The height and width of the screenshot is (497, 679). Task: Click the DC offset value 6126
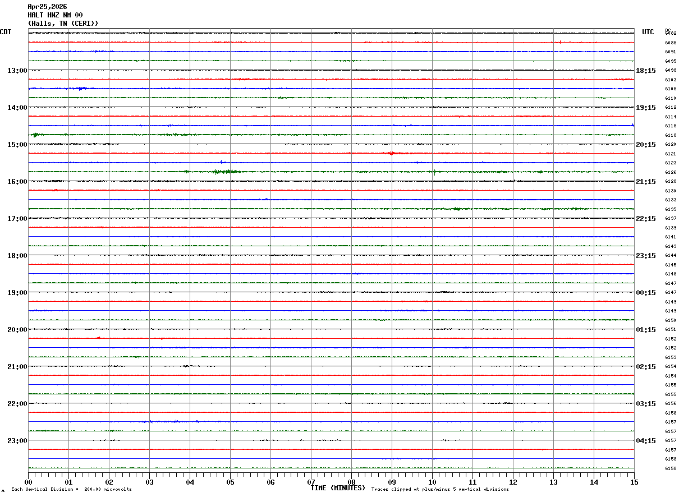click(x=671, y=172)
